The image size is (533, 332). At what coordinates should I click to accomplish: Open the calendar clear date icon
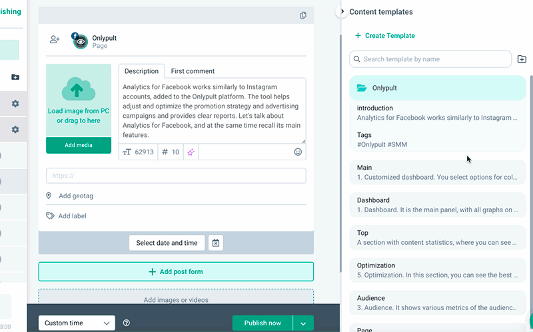tap(216, 243)
